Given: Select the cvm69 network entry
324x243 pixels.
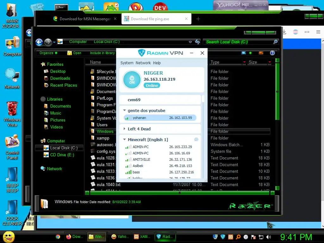Looking at the screenshot, I should tap(160, 100).
